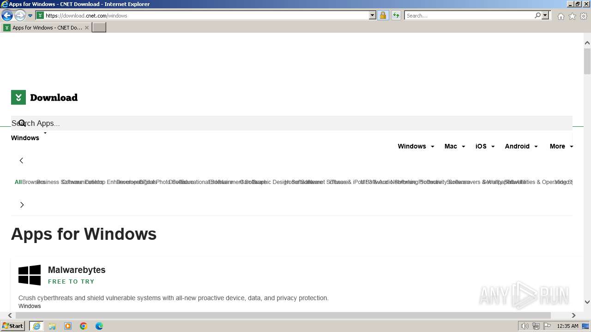Click the Search Apps input field
Viewport: 591px width, 332px height.
292,123
